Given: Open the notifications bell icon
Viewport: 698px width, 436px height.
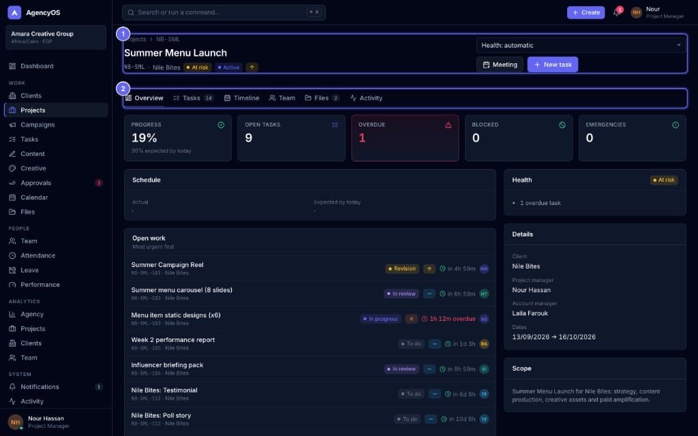Looking at the screenshot, I should click(616, 12).
